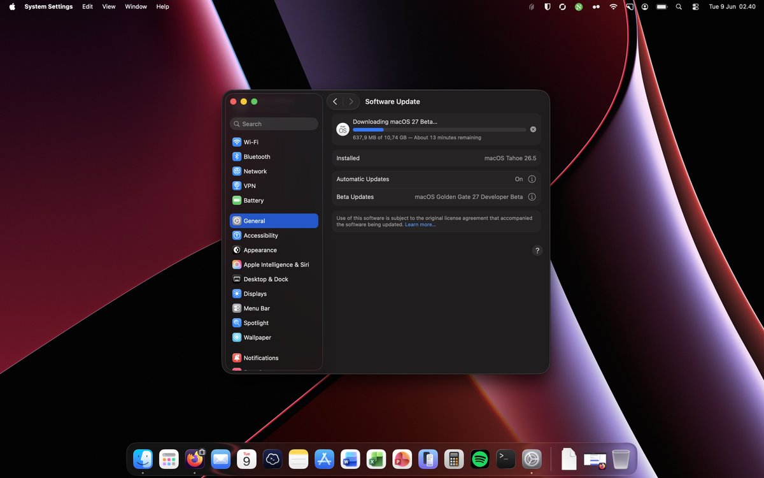Follow the Learn more… link

pos(420,225)
